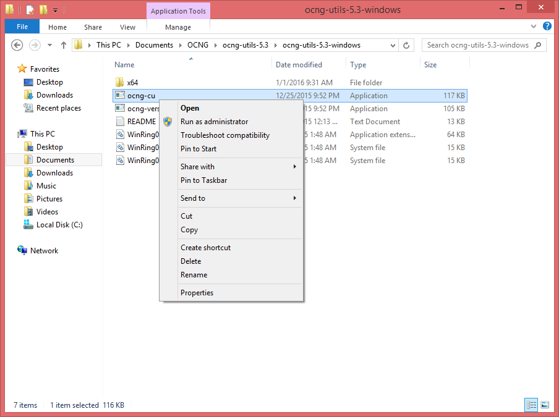The height and width of the screenshot is (417, 559).
Task: Click the x64 folder icon
Action: [120, 82]
